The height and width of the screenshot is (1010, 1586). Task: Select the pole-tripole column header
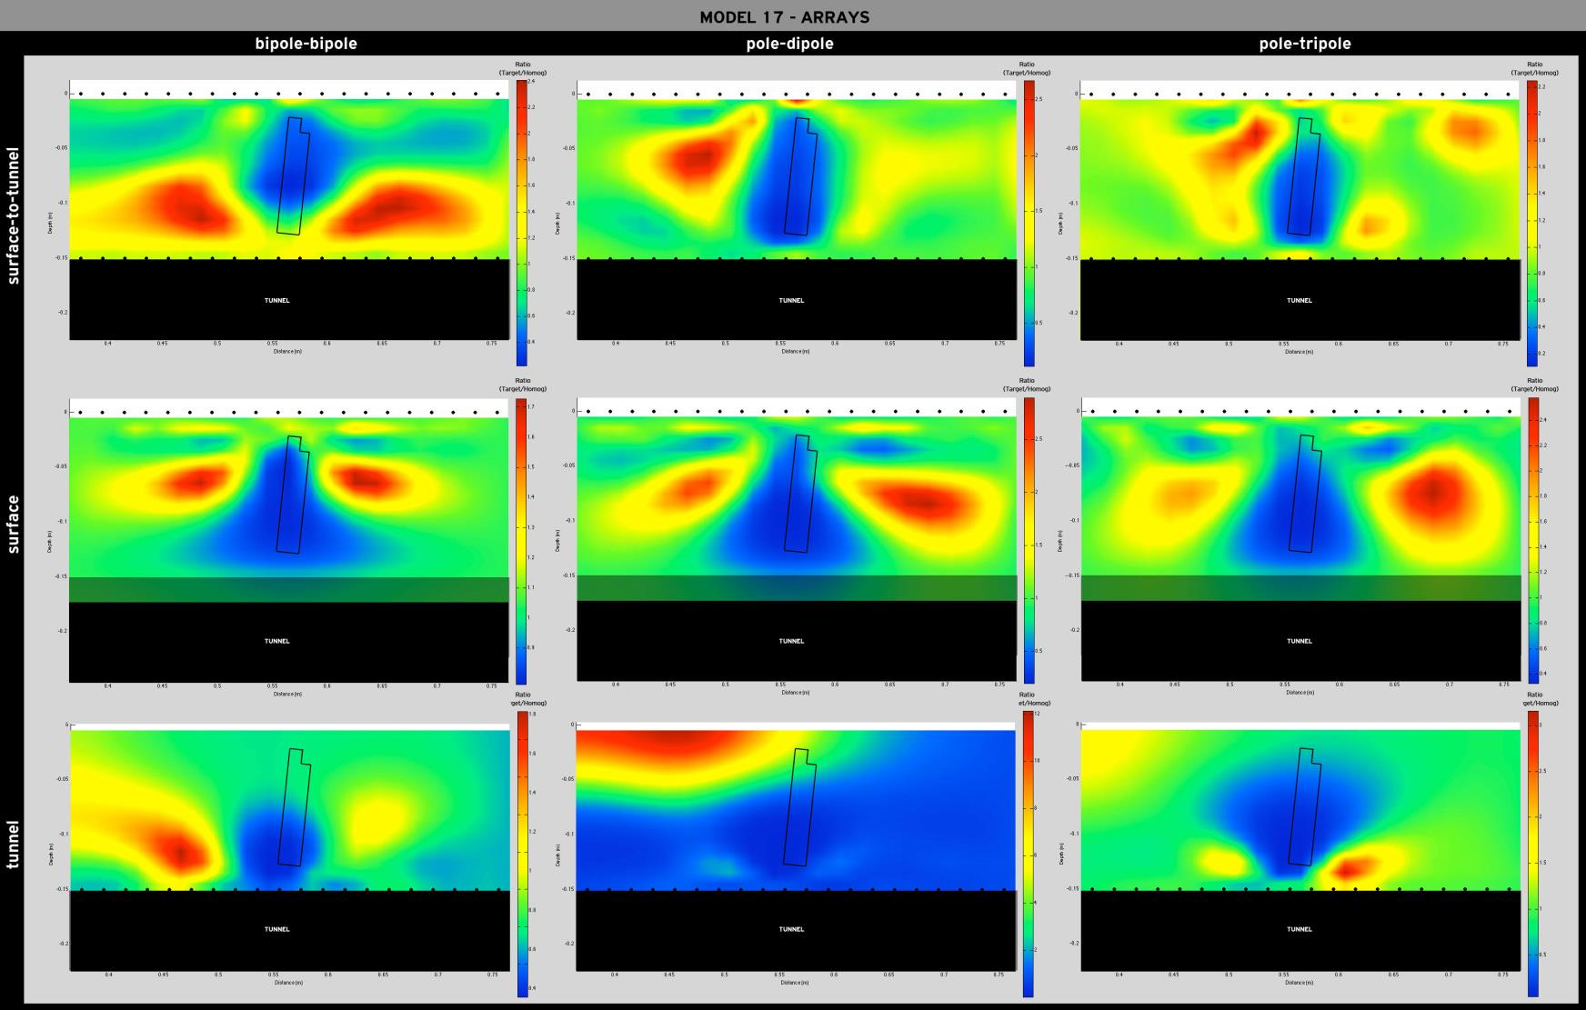(1305, 44)
